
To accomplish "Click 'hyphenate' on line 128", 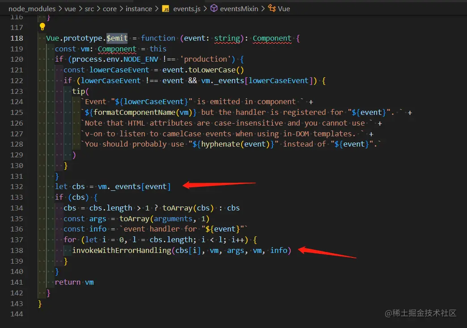I will pyautogui.click(x=221, y=144).
